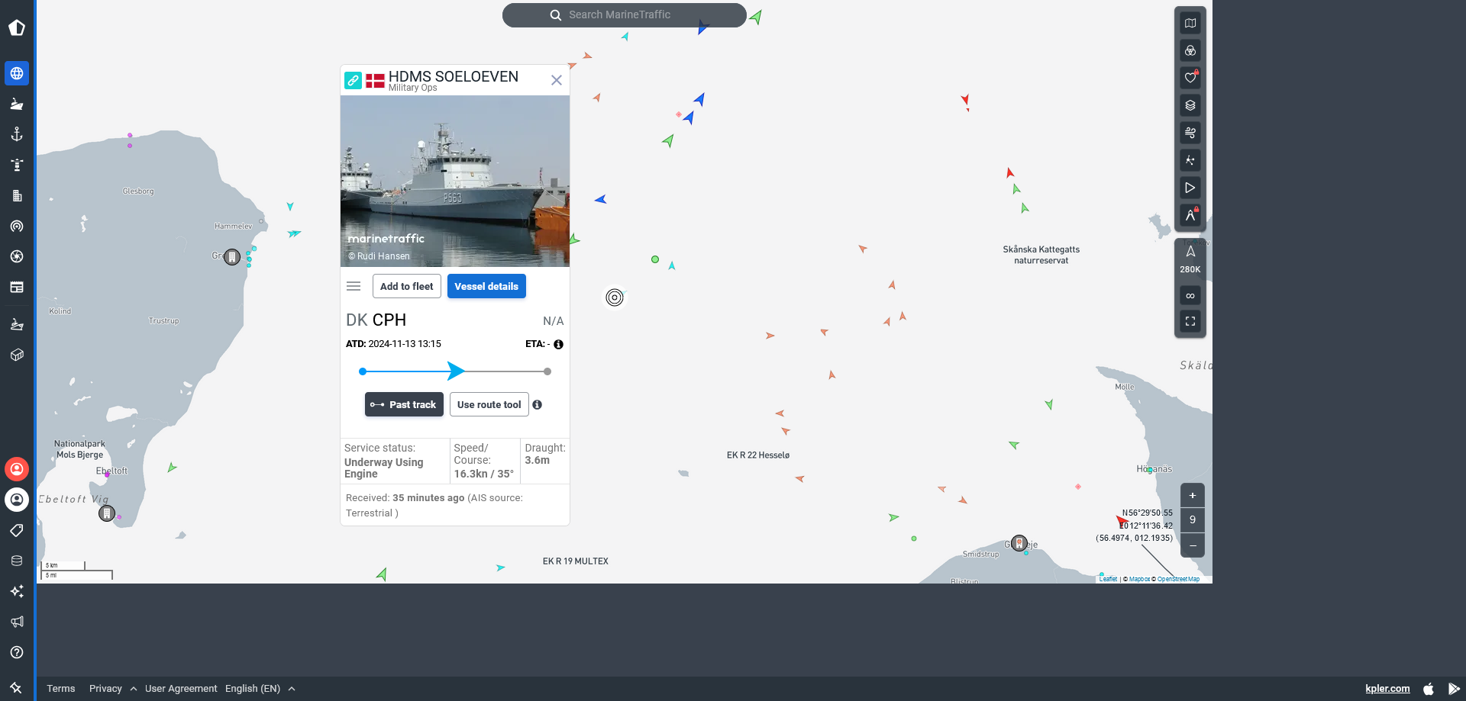
Task: Toggle the infinity show-all-vessels button
Action: (1190, 296)
